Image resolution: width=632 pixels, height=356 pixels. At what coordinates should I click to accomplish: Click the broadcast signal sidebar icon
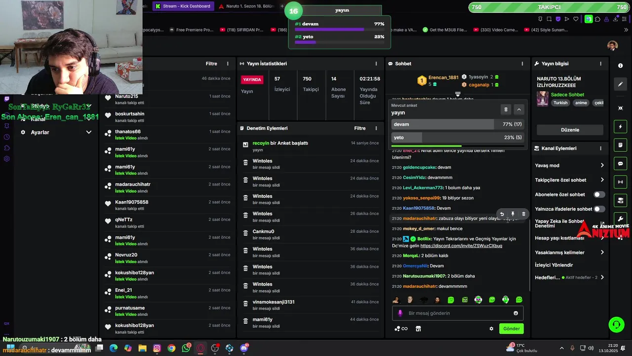tap(620, 182)
